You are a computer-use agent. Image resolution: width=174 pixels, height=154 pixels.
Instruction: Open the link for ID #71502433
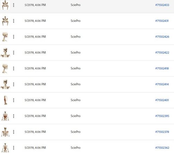(x=162, y=5)
